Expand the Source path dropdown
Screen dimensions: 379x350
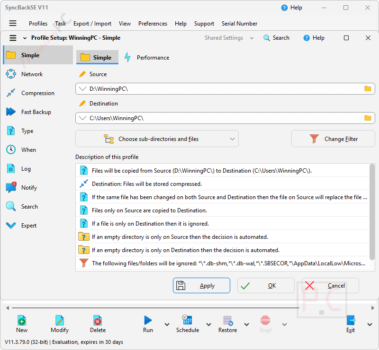point(82,89)
